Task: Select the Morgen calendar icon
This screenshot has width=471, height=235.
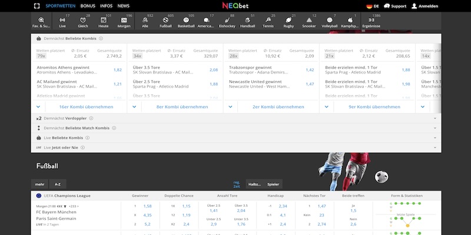Action: (124, 20)
